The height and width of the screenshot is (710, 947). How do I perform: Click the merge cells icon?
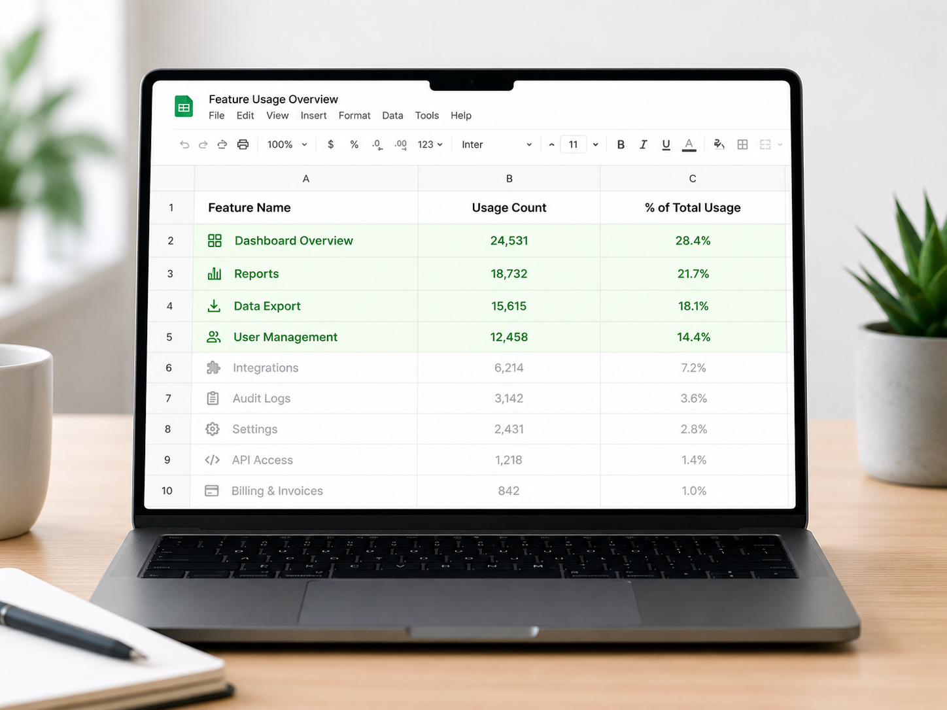click(765, 144)
